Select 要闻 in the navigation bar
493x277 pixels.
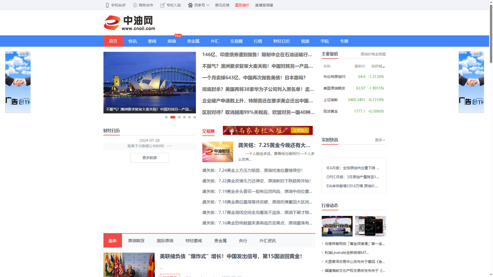point(152,41)
